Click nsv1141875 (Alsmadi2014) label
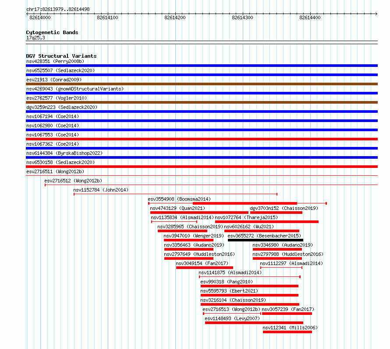This screenshot has height=349, width=390. (230, 272)
